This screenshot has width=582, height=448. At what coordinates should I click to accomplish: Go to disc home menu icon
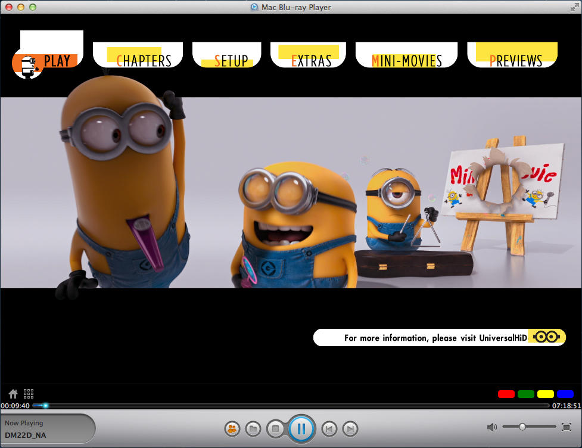(13, 394)
